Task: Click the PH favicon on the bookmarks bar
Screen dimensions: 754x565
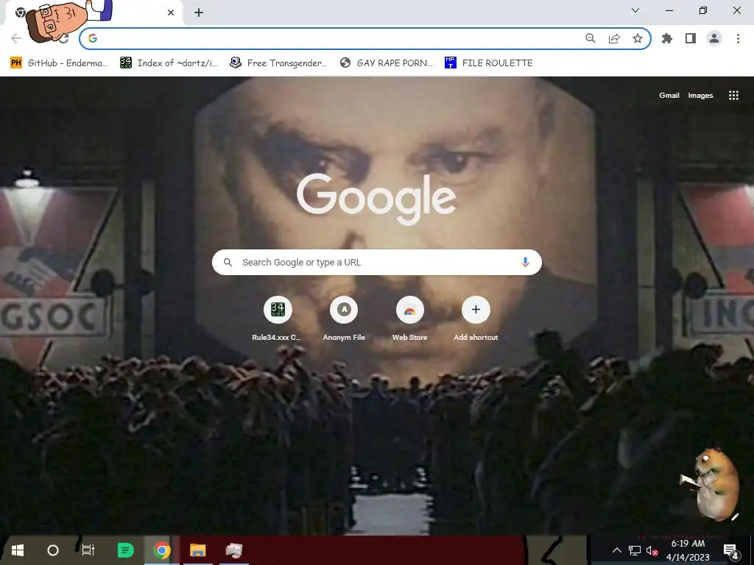Action: click(x=16, y=63)
